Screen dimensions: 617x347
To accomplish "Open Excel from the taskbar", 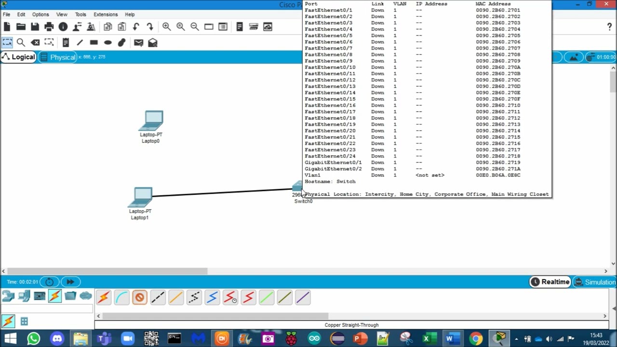I will point(429,339).
